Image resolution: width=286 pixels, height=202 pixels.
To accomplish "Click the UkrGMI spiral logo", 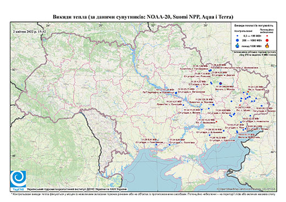I will pyautogui.click(x=18, y=179).
